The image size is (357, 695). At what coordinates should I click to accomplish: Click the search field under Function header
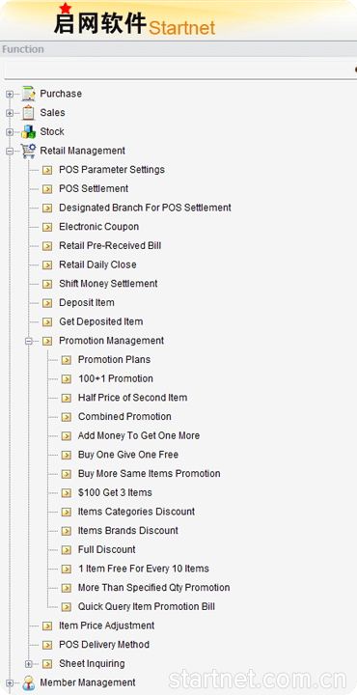[x=180, y=70]
